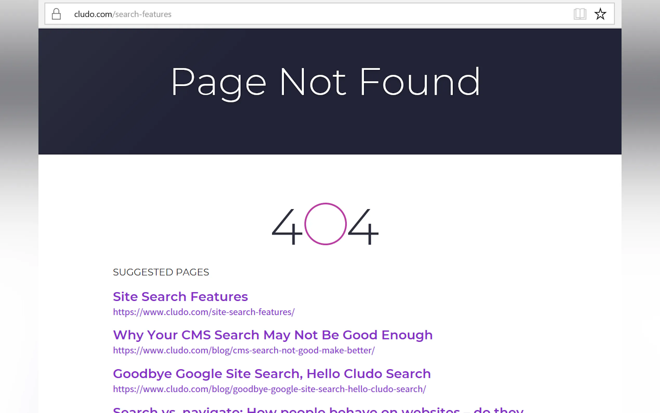The height and width of the screenshot is (413, 660).
Task: Click the word Page in the banner heading
Action: tap(219, 82)
